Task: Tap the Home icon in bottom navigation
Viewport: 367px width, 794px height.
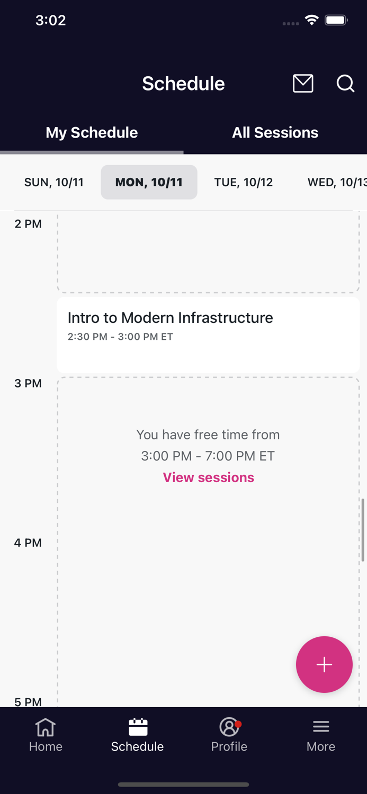Action: [46, 735]
